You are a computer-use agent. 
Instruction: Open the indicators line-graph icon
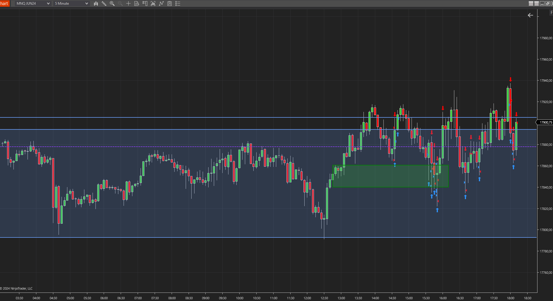(161, 4)
